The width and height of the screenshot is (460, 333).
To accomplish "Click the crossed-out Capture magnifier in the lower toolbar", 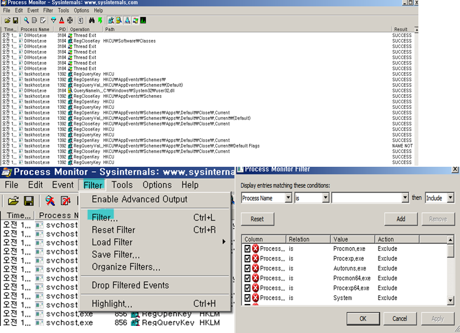I will click(50, 201).
